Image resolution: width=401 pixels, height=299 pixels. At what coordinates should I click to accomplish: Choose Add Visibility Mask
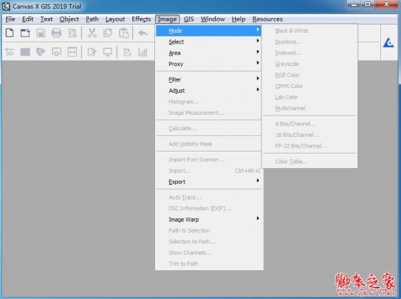209,143
